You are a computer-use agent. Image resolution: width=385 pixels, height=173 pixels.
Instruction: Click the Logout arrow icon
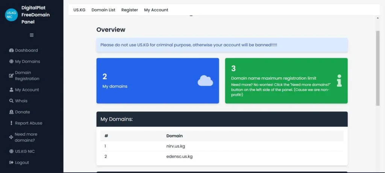[x=11, y=162]
